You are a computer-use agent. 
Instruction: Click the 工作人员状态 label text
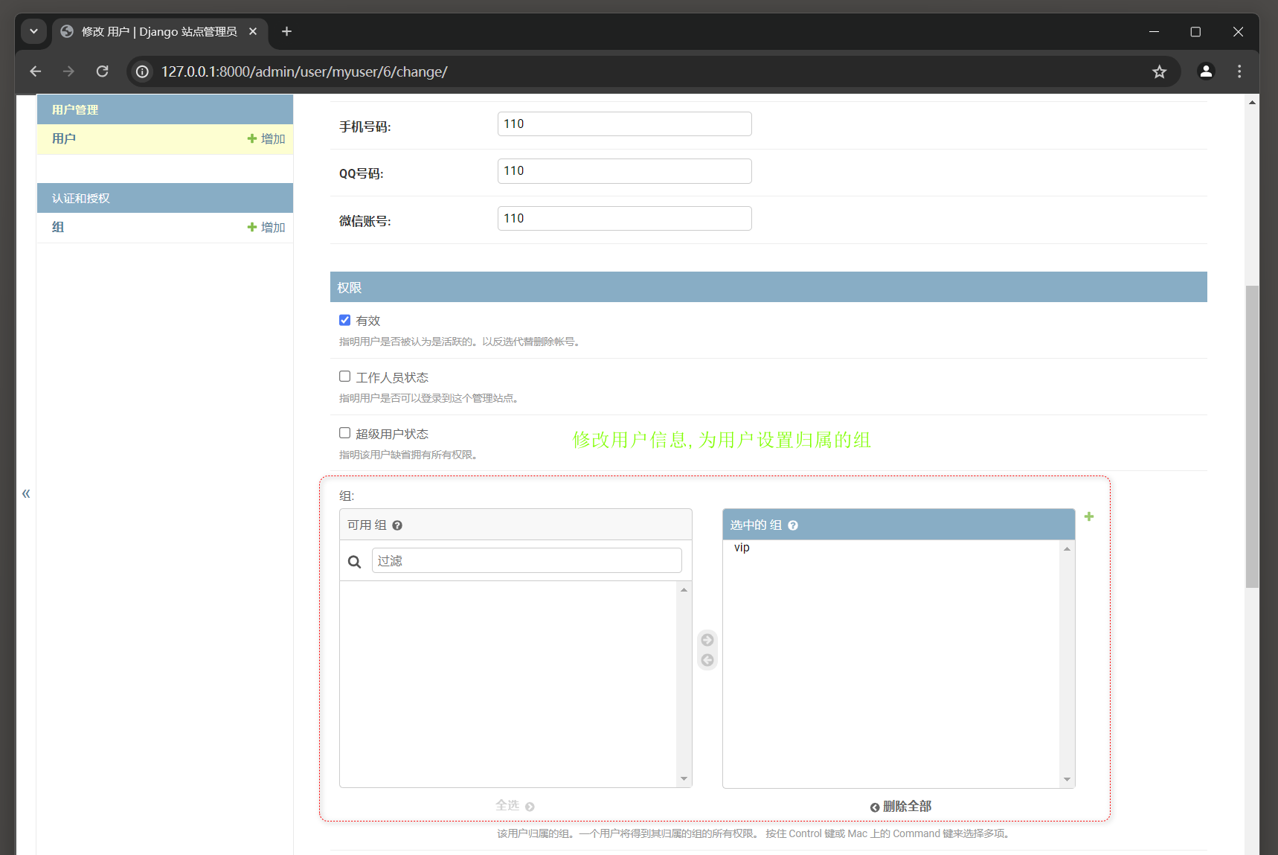pyautogui.click(x=392, y=377)
